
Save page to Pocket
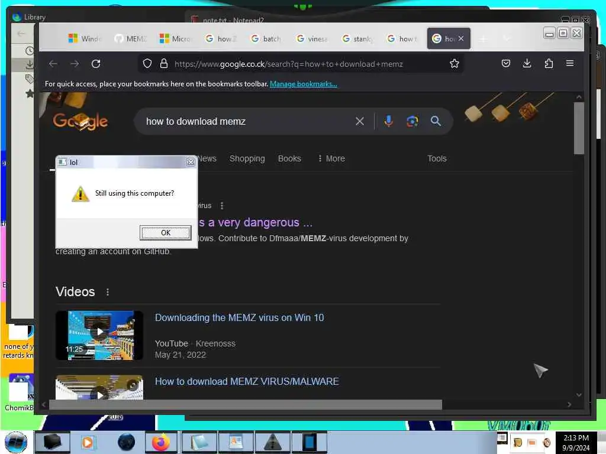(x=506, y=63)
